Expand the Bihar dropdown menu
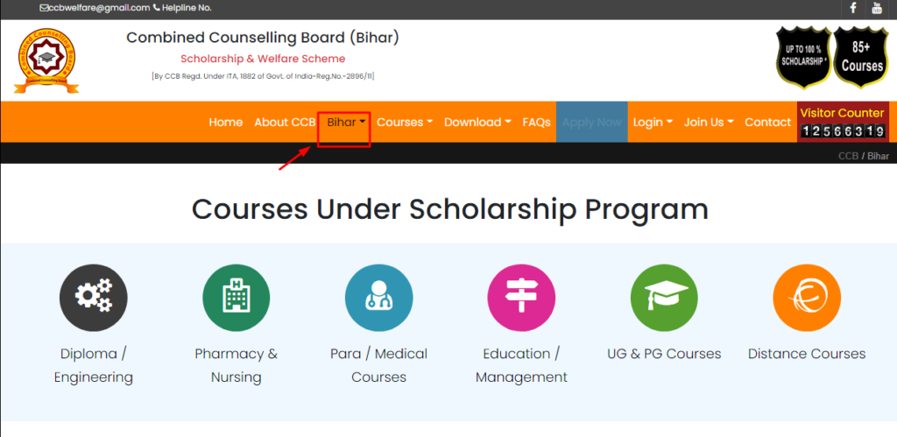Screen dimensions: 897x437 pyautogui.click(x=346, y=123)
